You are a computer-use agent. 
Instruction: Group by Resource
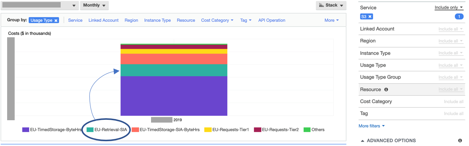click(x=186, y=20)
